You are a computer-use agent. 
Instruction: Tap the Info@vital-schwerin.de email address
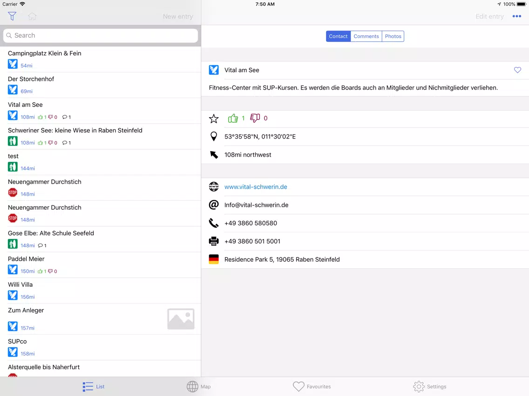(257, 205)
